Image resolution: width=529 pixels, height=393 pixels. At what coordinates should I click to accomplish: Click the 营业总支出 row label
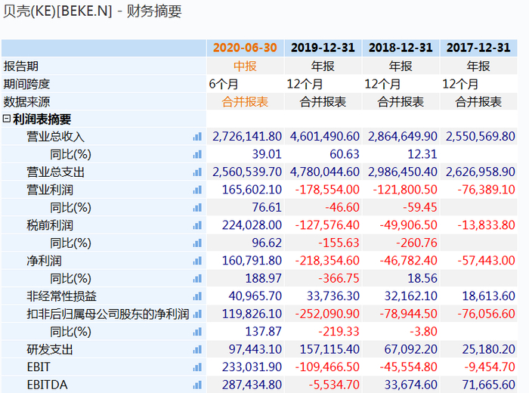[56, 172]
